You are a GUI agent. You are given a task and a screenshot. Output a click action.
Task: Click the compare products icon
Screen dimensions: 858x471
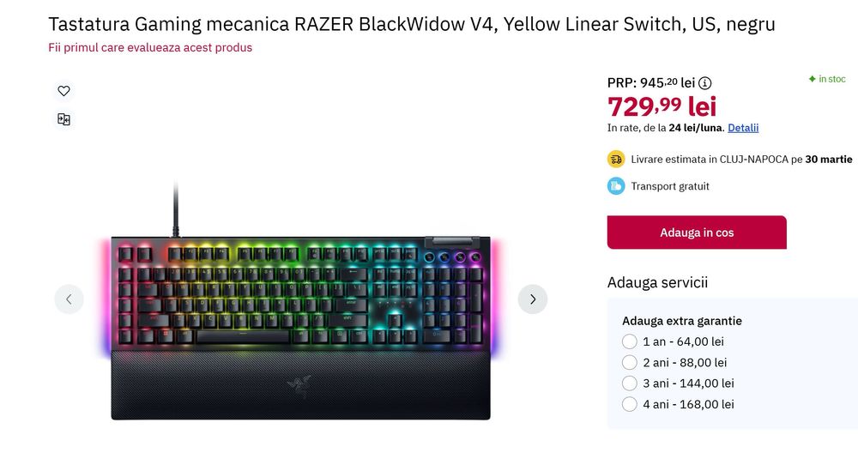click(63, 119)
